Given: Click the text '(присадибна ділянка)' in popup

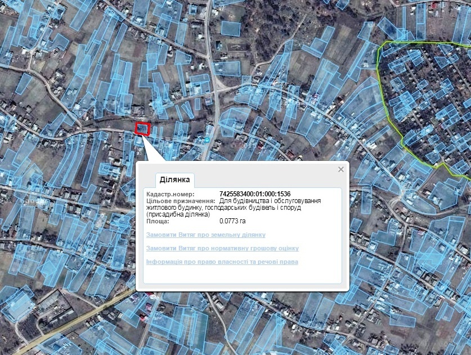Looking at the screenshot, I should click(x=177, y=214).
